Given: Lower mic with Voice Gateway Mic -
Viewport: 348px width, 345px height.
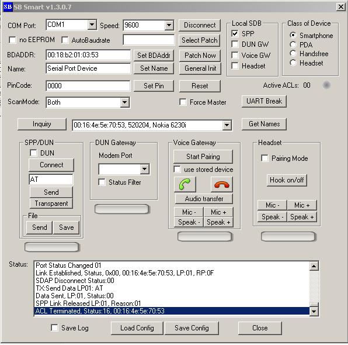Looking at the screenshot, I should coord(189,212).
